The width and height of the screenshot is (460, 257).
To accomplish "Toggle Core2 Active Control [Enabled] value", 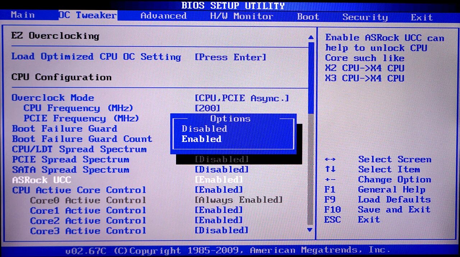I will point(219,220).
